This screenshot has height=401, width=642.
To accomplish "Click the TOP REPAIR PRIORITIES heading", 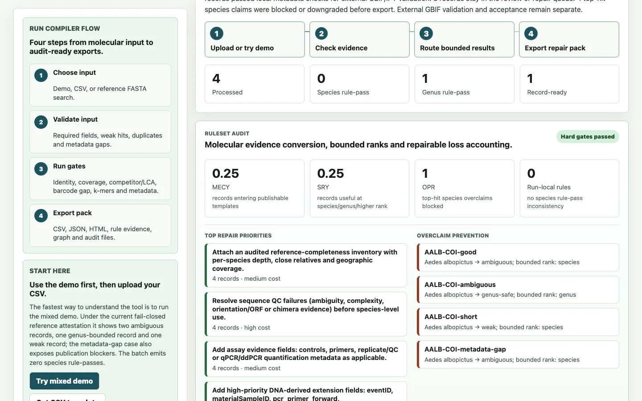I will [x=238, y=236].
